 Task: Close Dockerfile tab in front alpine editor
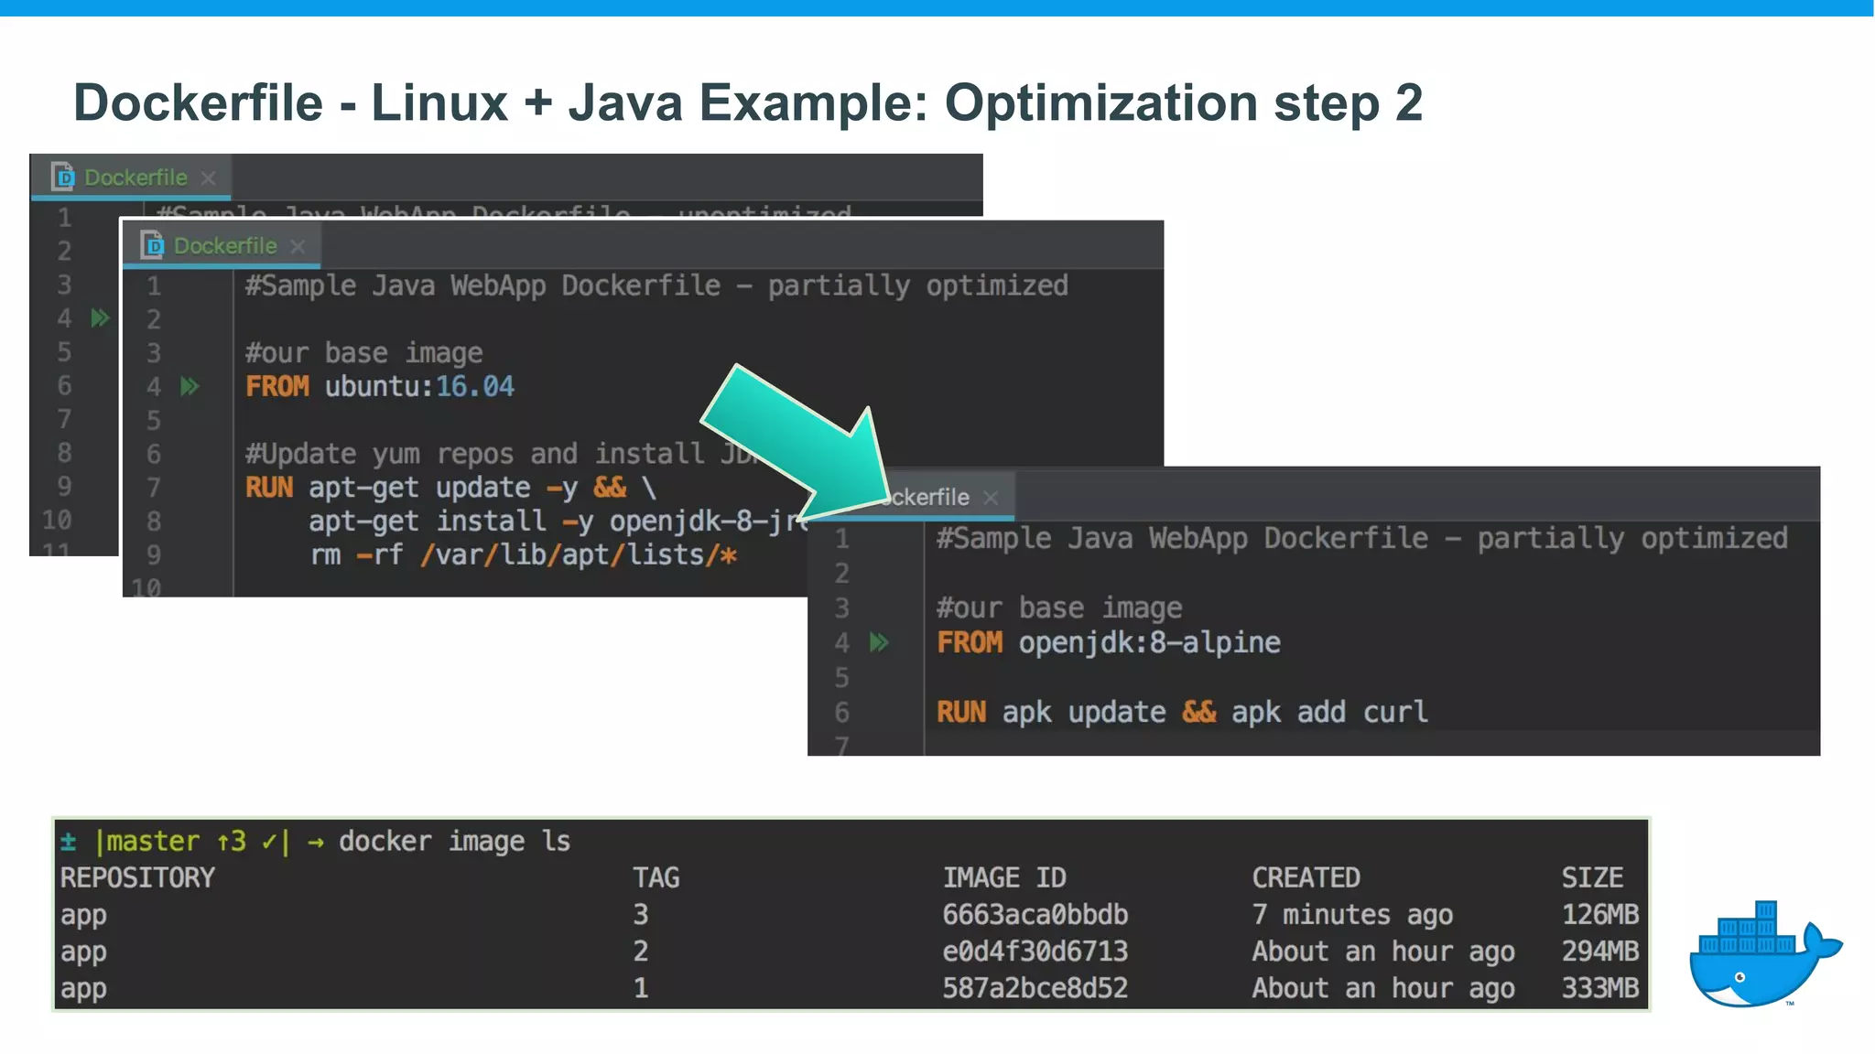(991, 497)
